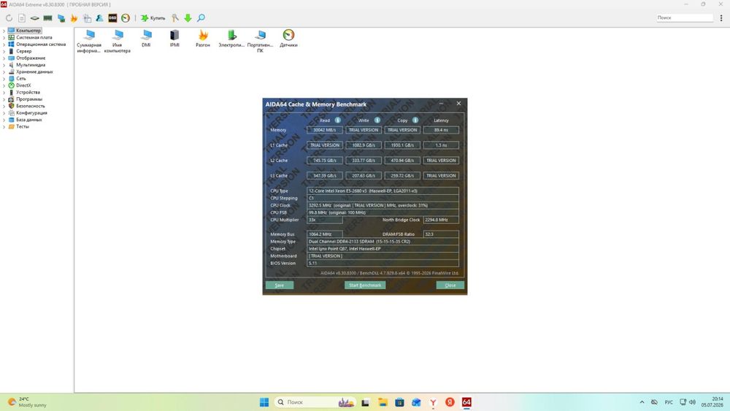Click Start Benchmark button
This screenshot has height=411, width=730.
[365, 285]
